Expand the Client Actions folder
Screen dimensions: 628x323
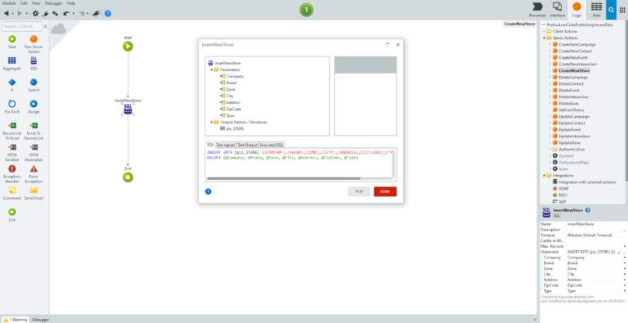[545, 31]
